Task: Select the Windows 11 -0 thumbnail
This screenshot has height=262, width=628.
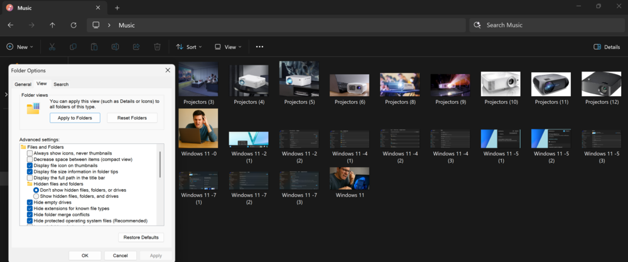Action: 198,128
